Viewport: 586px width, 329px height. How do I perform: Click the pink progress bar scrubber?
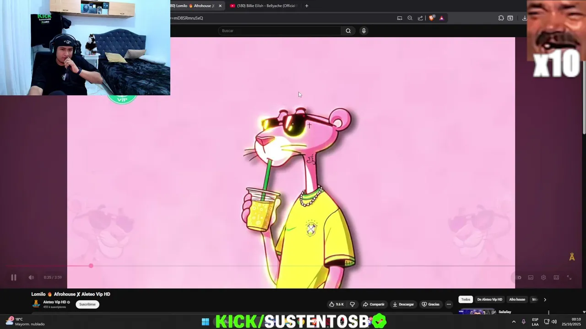[91, 265]
